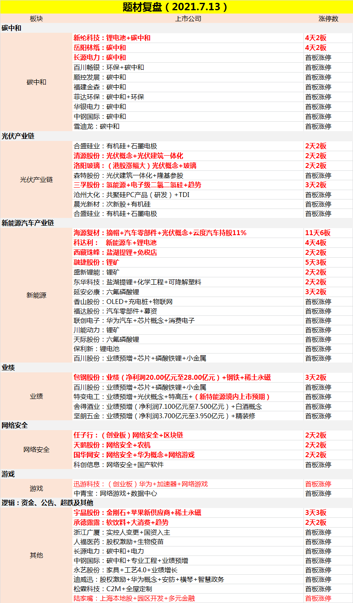
Task: Click the 迅游科技 华为+加速器 row
Action: coord(141,484)
